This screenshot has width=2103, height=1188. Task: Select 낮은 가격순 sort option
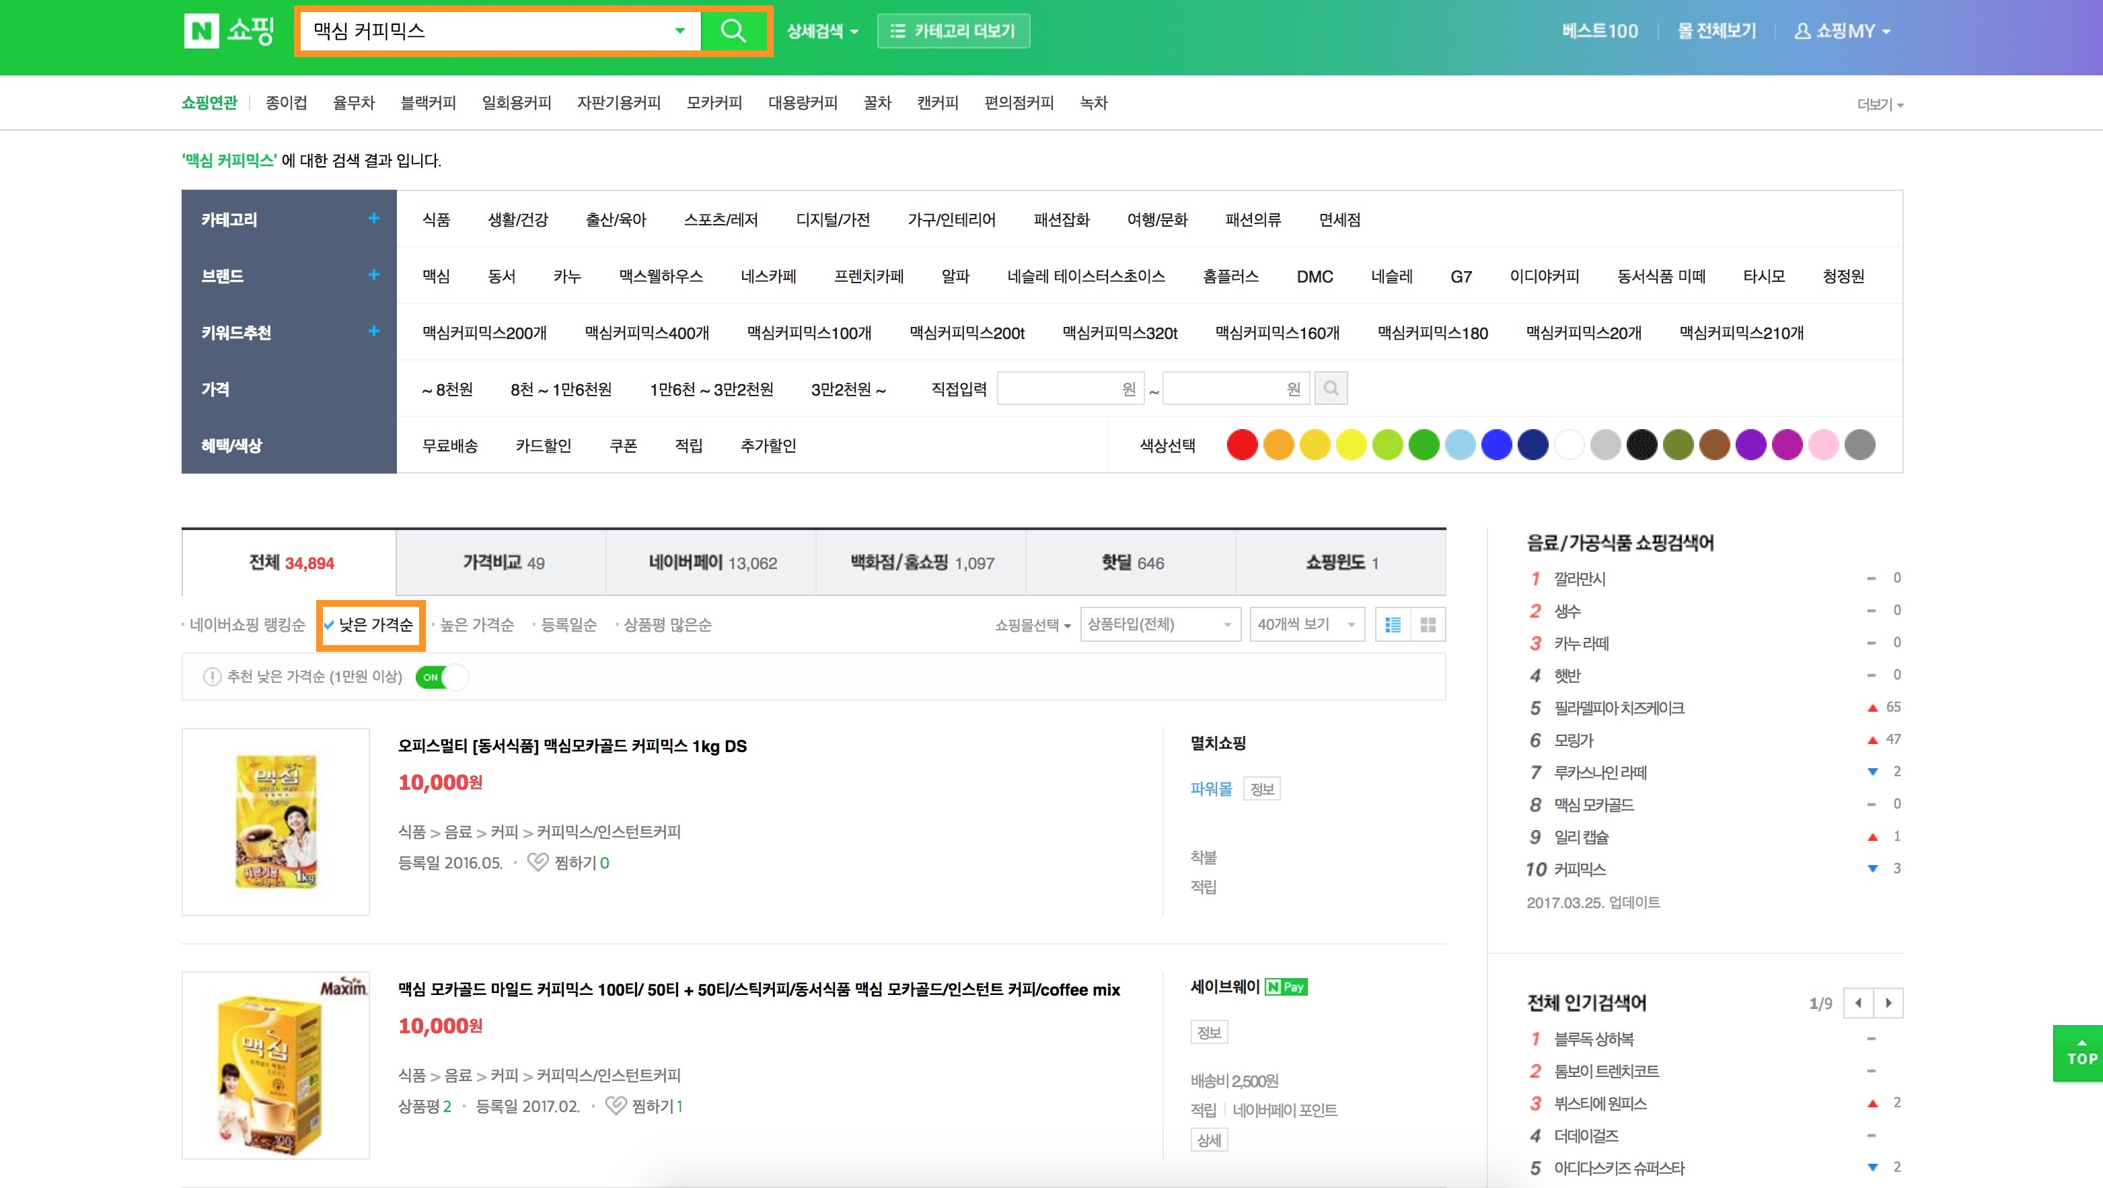[x=375, y=625]
